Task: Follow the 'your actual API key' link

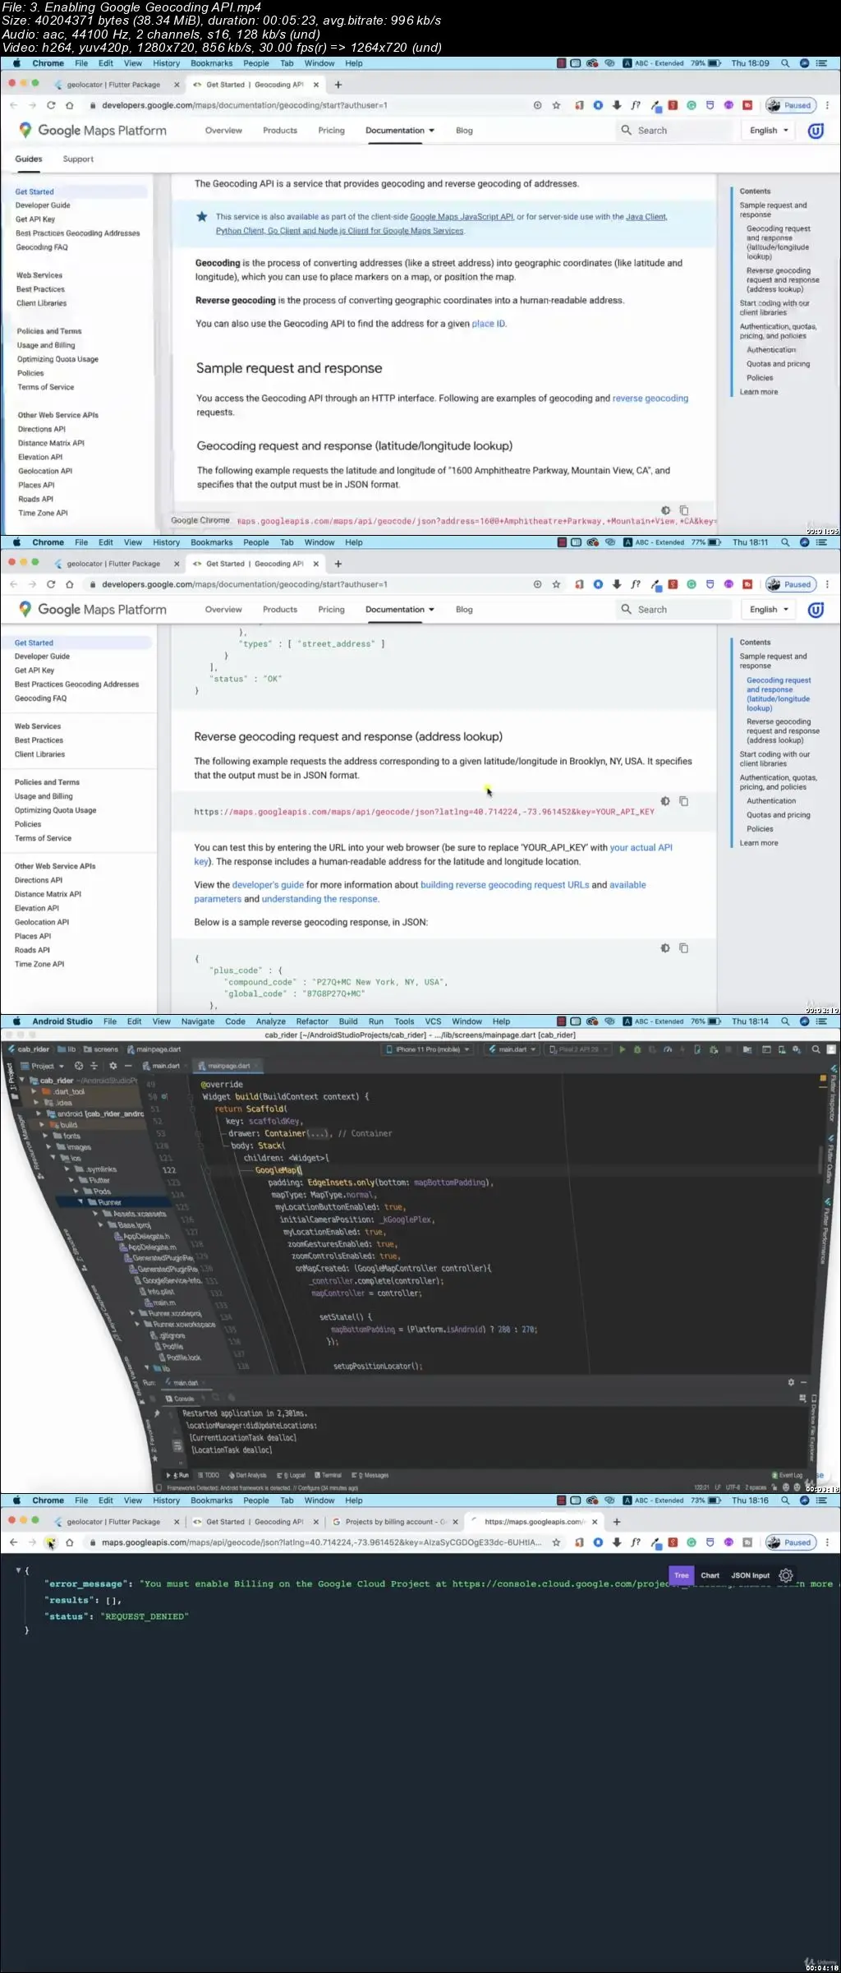Action: [641, 847]
